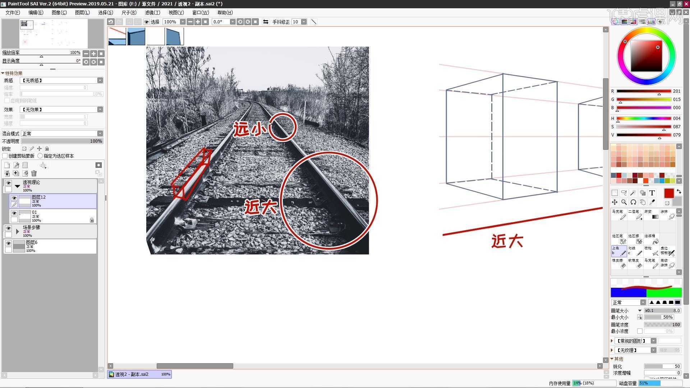Enable 创建剪贴蒙版 checkbox
Image resolution: width=690 pixels, height=388 pixels.
[5, 156]
